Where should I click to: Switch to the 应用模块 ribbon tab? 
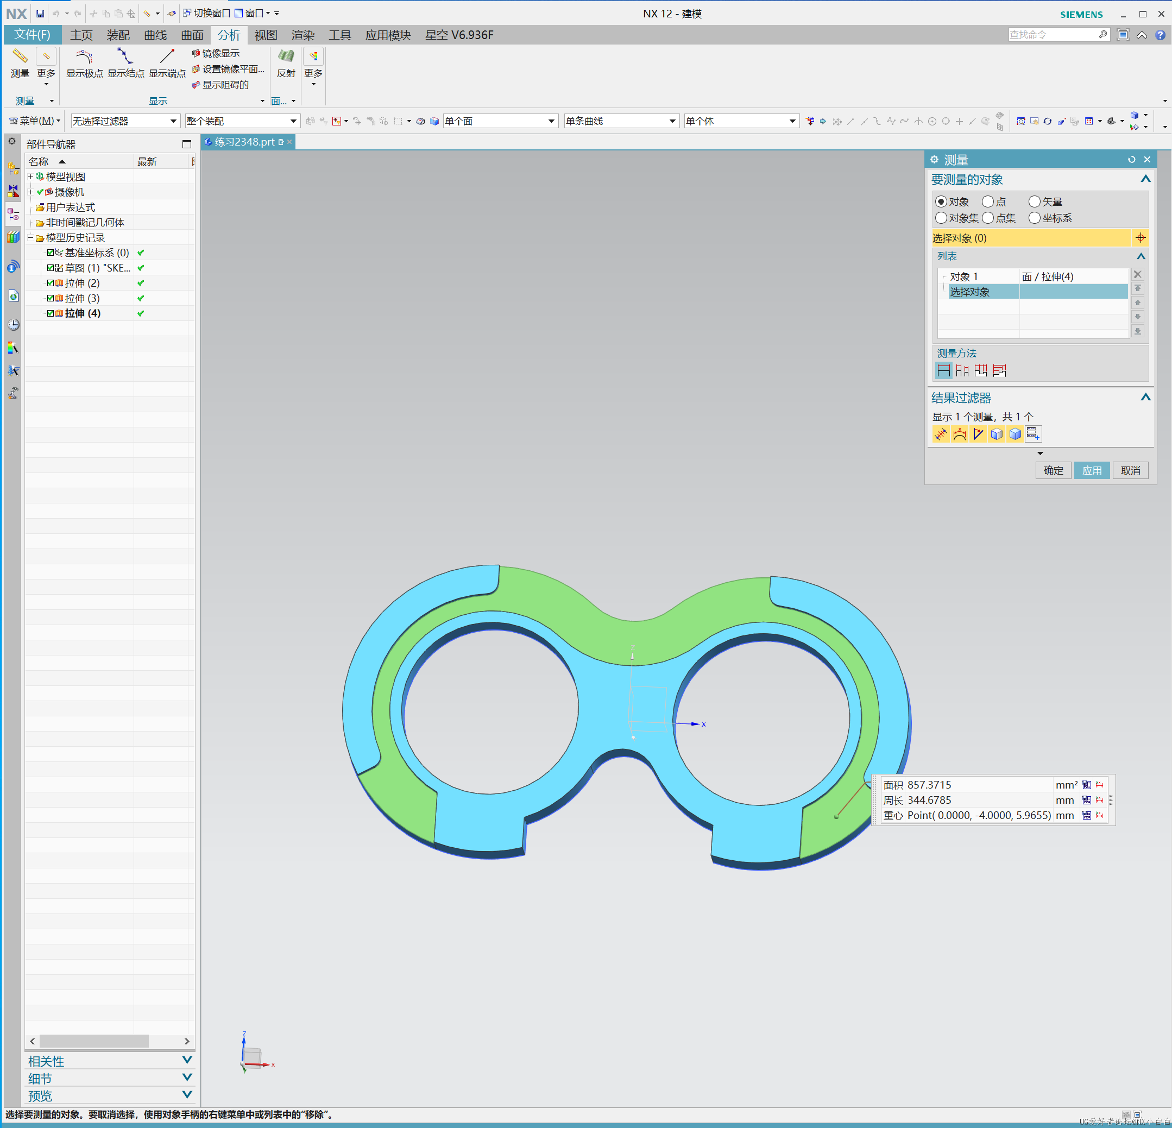pos(388,35)
